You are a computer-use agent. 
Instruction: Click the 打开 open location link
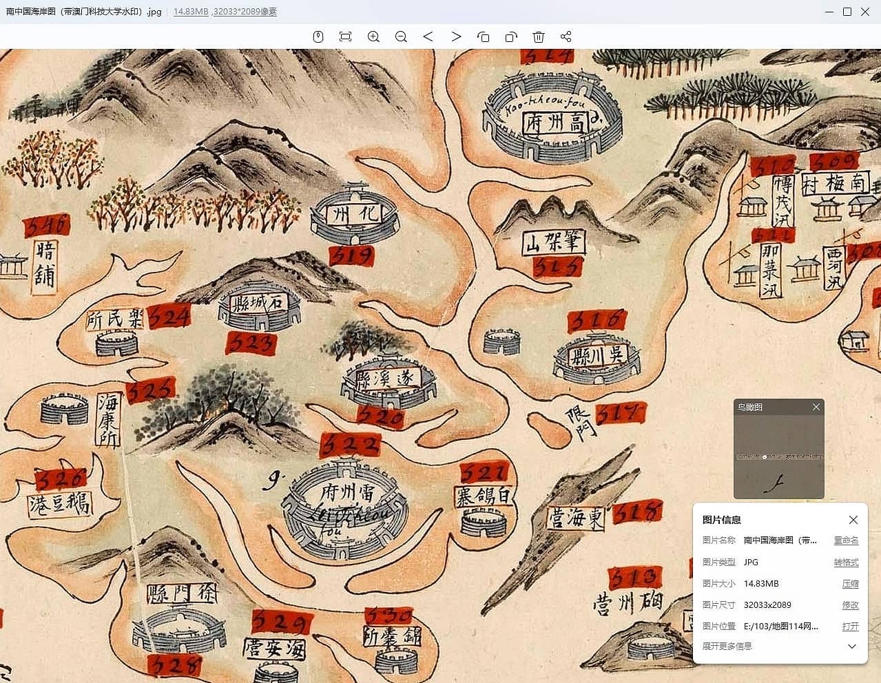pos(851,626)
